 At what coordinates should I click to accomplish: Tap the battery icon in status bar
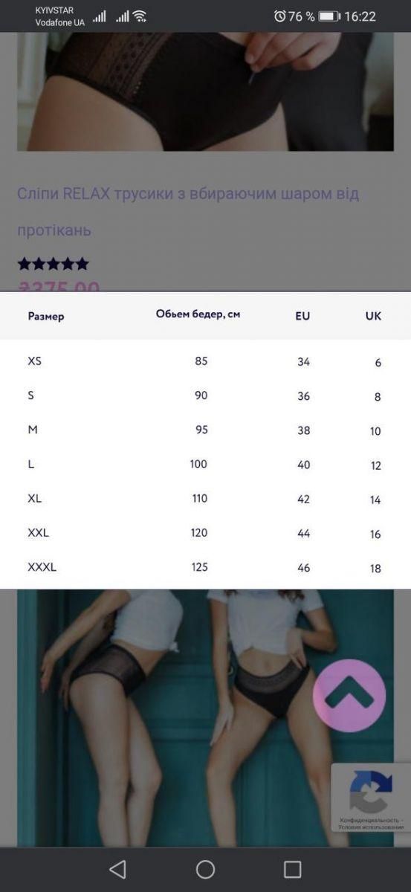[329, 16]
